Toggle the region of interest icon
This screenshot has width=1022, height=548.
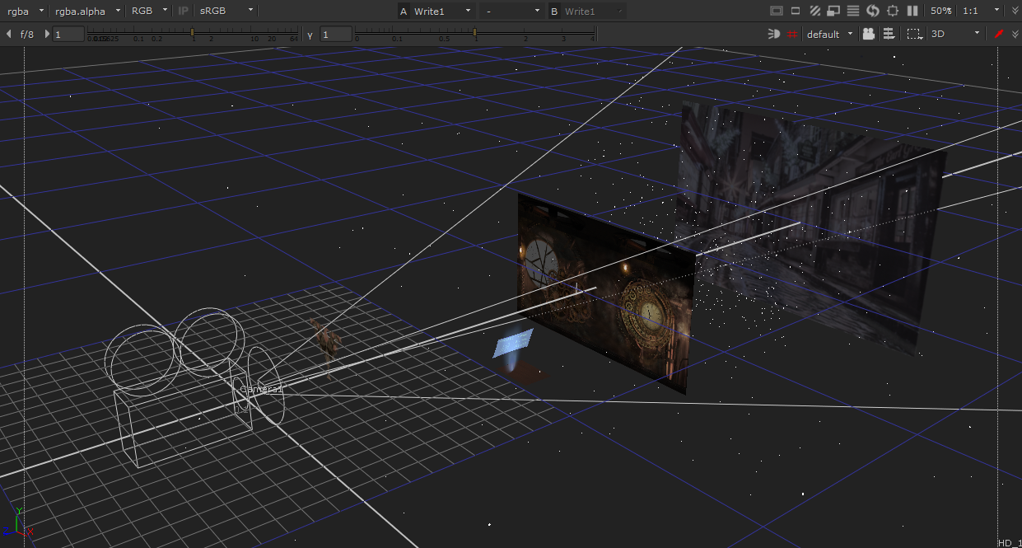point(796,12)
